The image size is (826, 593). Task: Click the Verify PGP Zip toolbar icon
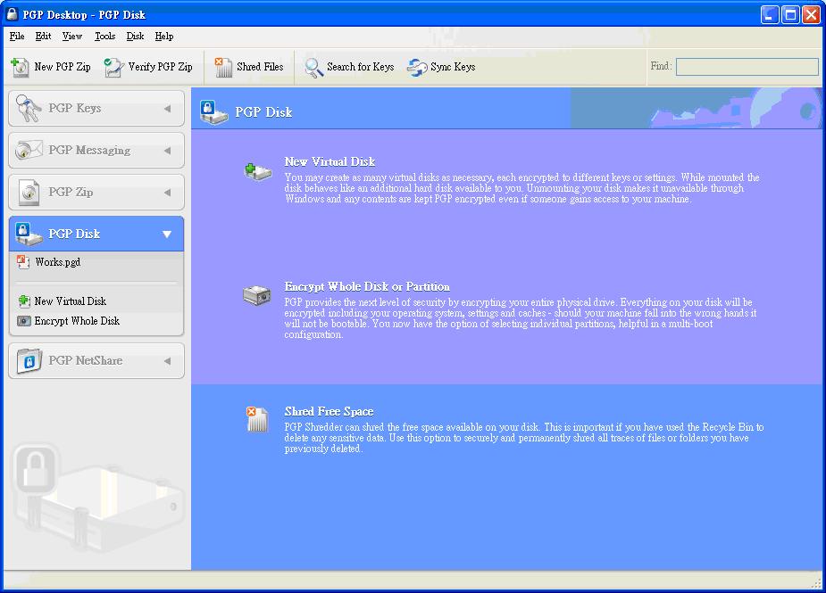pyautogui.click(x=113, y=68)
